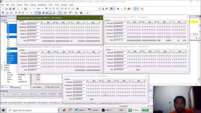The image size is (201, 113).
Task: Open OBS from the taskbar
Action: (107, 110)
